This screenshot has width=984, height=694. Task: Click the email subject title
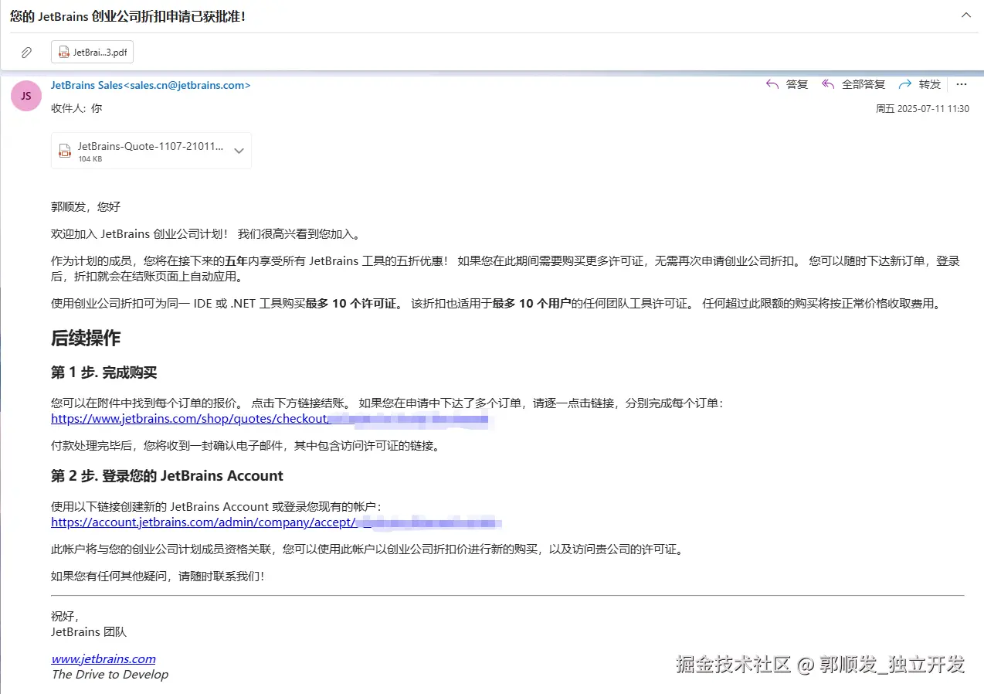click(127, 15)
